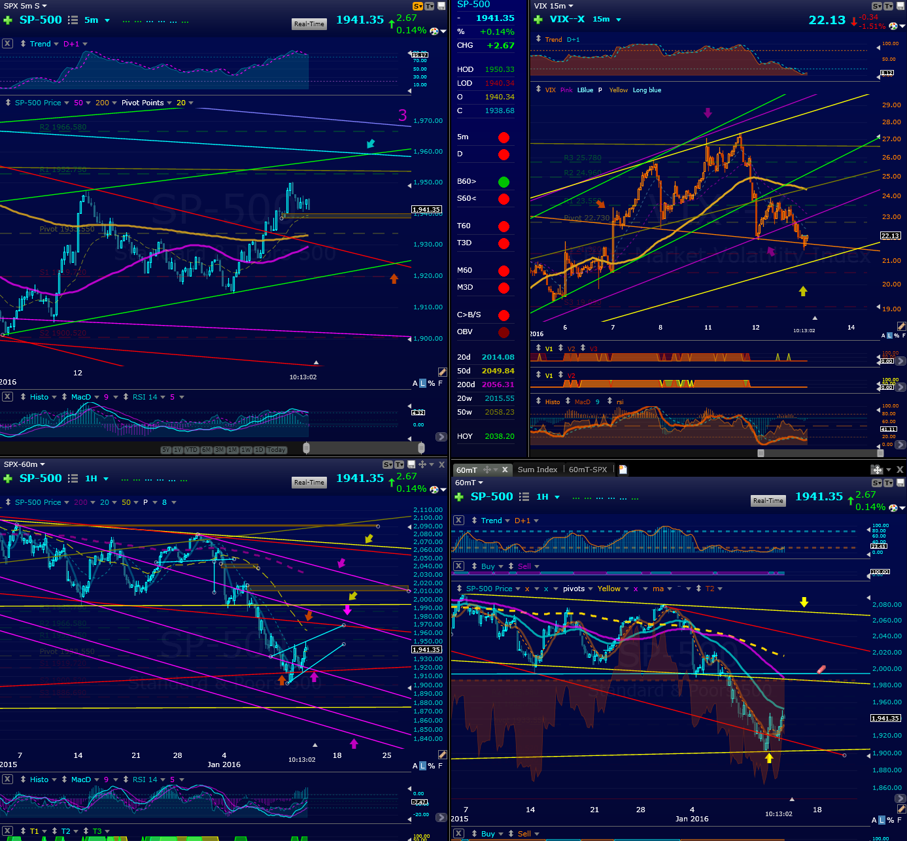Click the orange S button in the SPX 5m S panel
Image resolution: width=907 pixels, height=841 pixels.
point(418,6)
